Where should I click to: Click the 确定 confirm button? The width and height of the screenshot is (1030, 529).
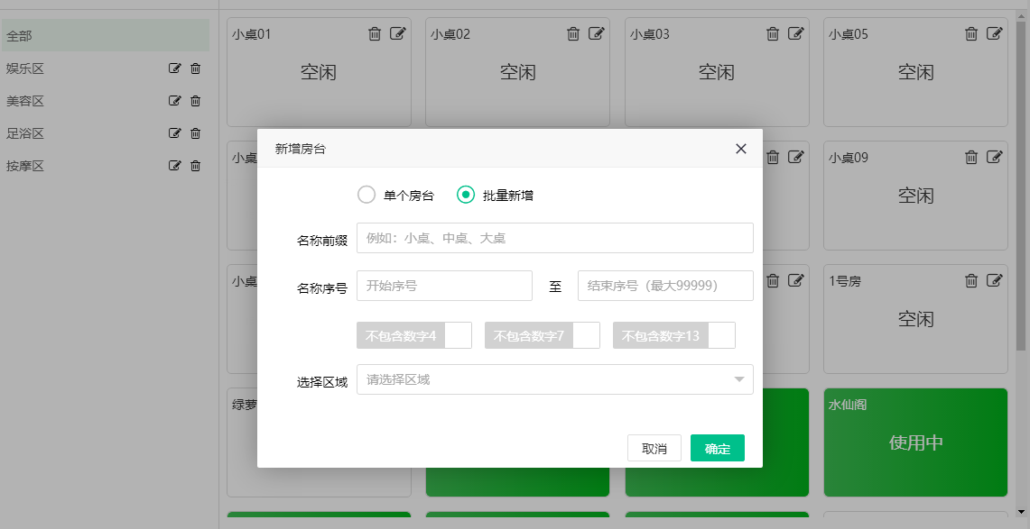coord(717,448)
